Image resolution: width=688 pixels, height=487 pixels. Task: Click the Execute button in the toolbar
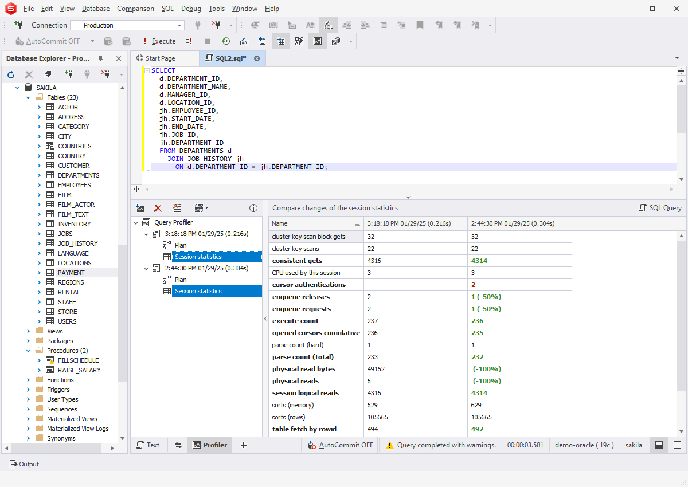(159, 41)
